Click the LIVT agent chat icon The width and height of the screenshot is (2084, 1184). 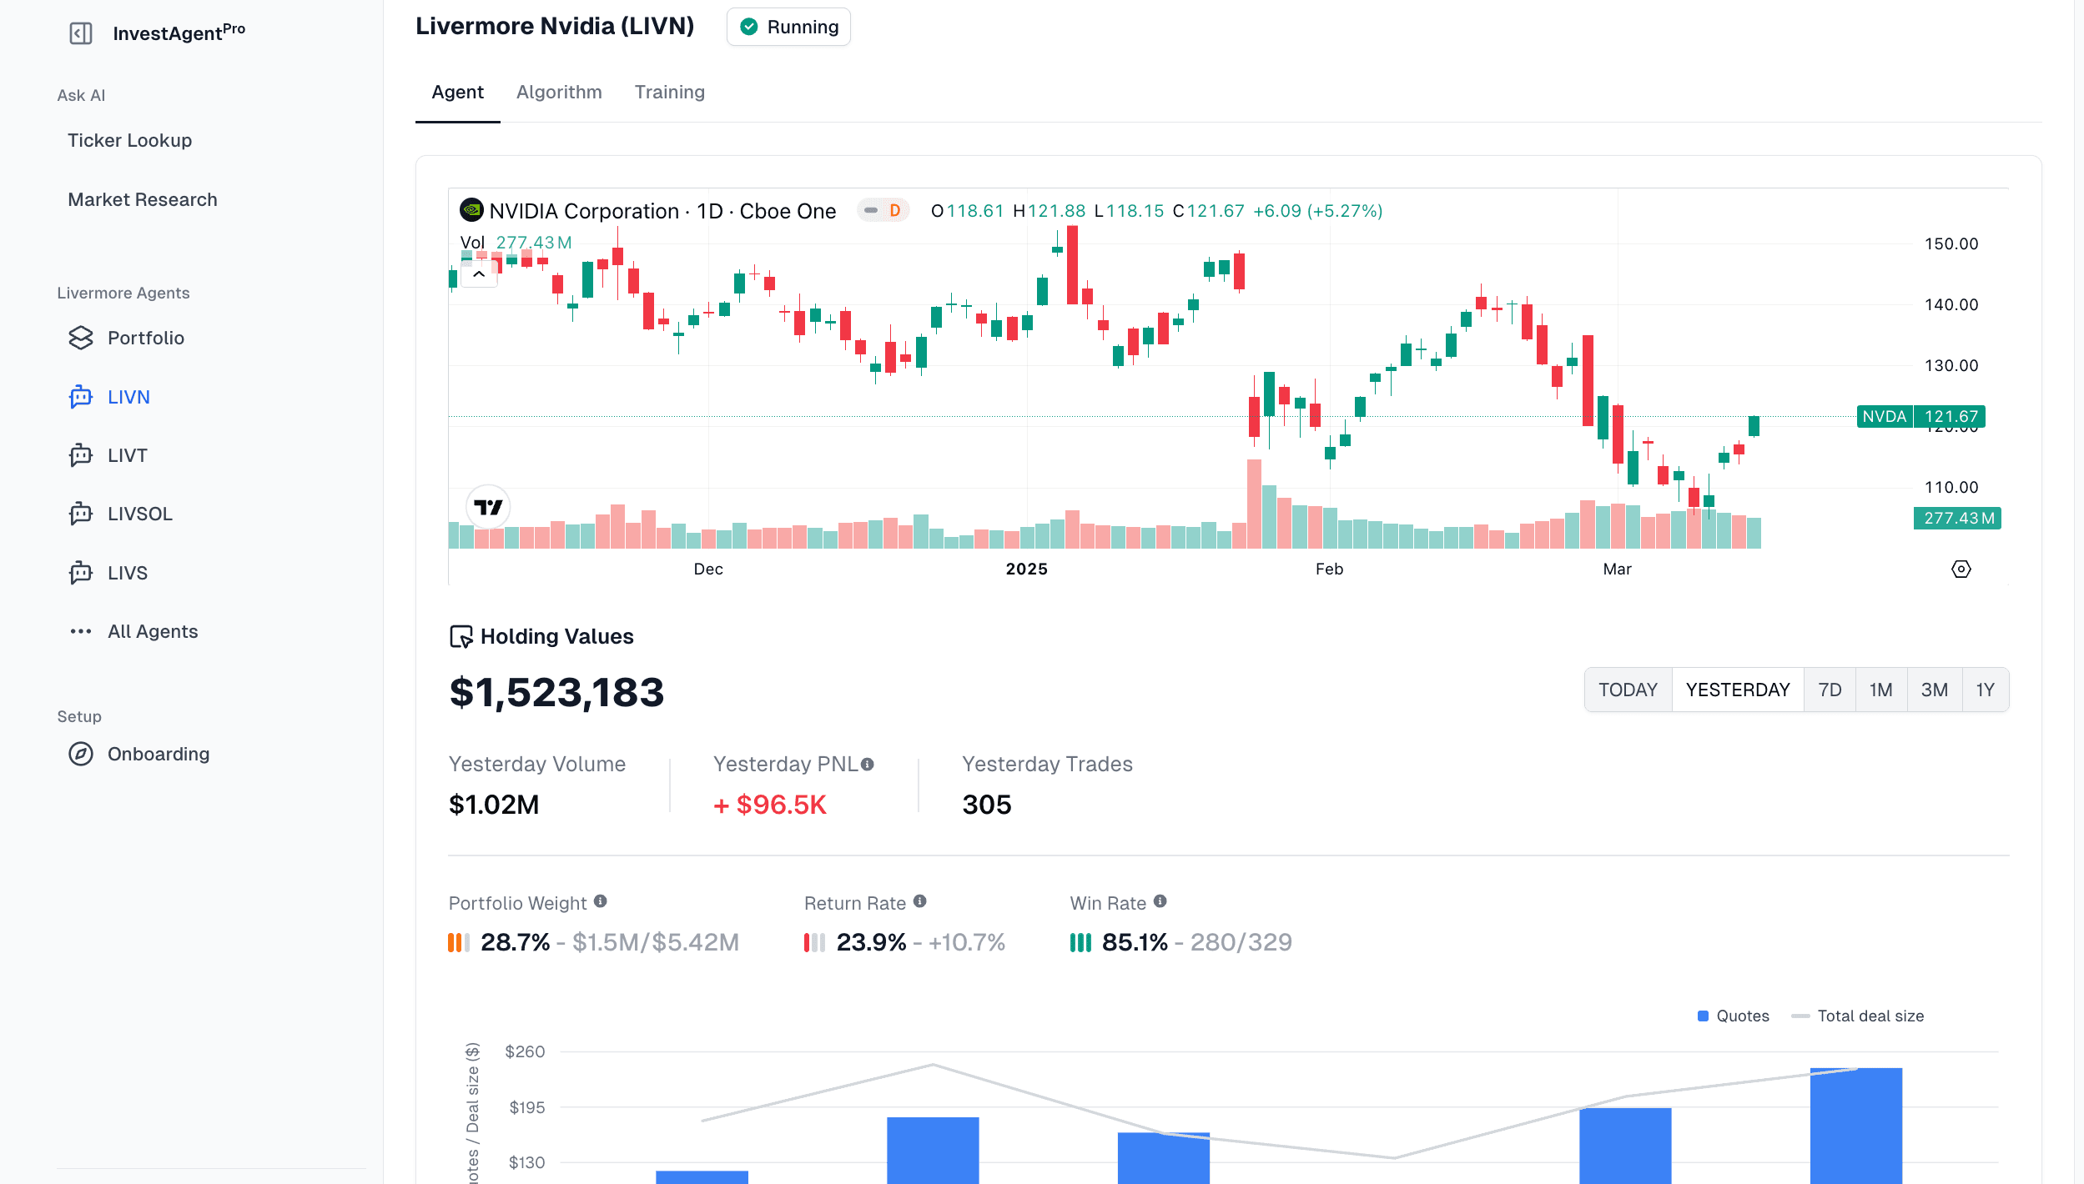(80, 455)
